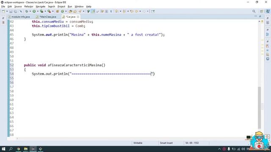Click the Package Explorer icon in left trim
271x152 pixels.
[3, 22]
